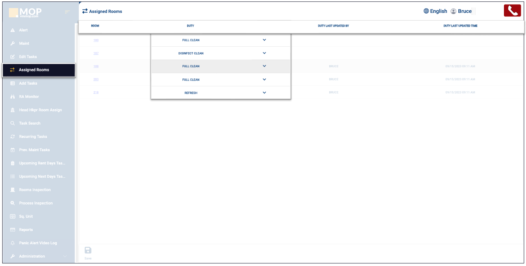The width and height of the screenshot is (526, 266).
Task: Expand the Administration menu chevron
Action: click(x=65, y=256)
